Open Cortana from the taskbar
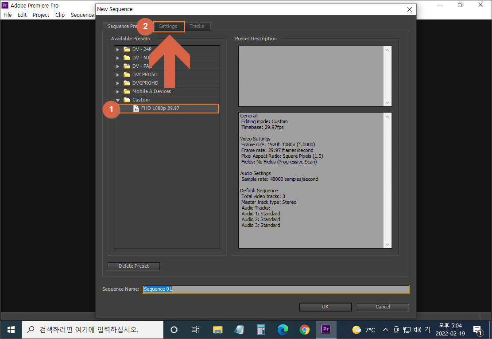Image resolution: width=492 pixels, height=339 pixels. pyautogui.click(x=174, y=330)
